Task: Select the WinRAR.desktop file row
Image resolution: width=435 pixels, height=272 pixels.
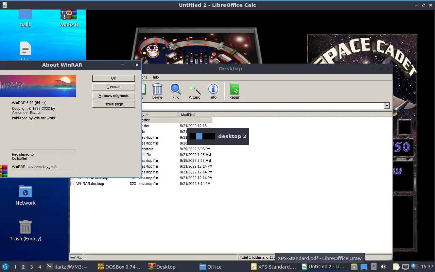Action: [x=141, y=184]
